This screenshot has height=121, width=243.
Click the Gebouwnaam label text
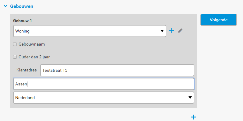point(32,44)
